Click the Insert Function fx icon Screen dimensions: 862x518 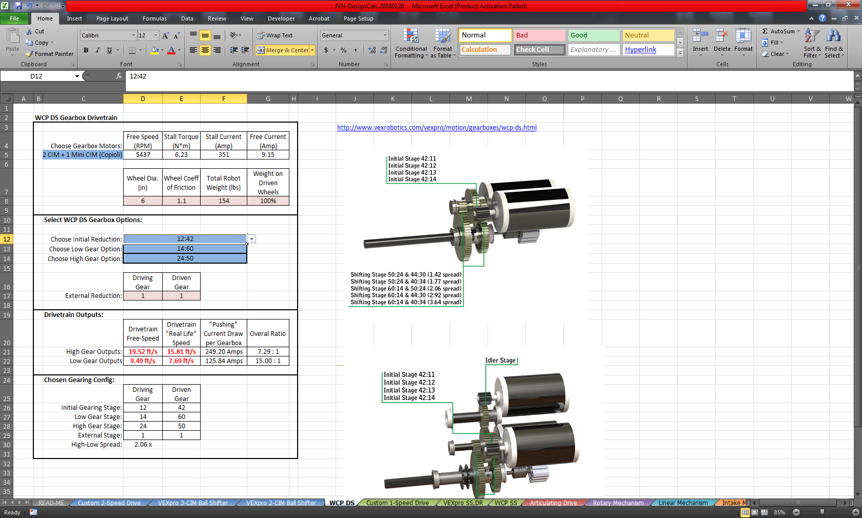click(x=119, y=76)
